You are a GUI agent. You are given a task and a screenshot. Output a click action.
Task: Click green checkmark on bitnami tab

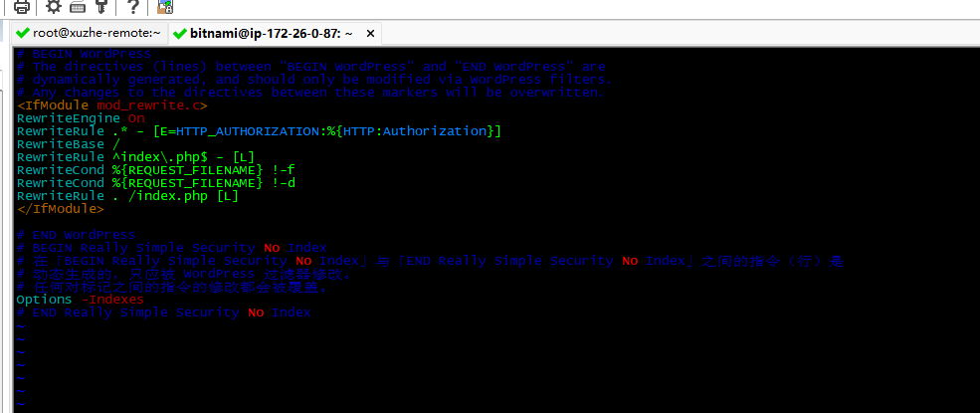180,33
